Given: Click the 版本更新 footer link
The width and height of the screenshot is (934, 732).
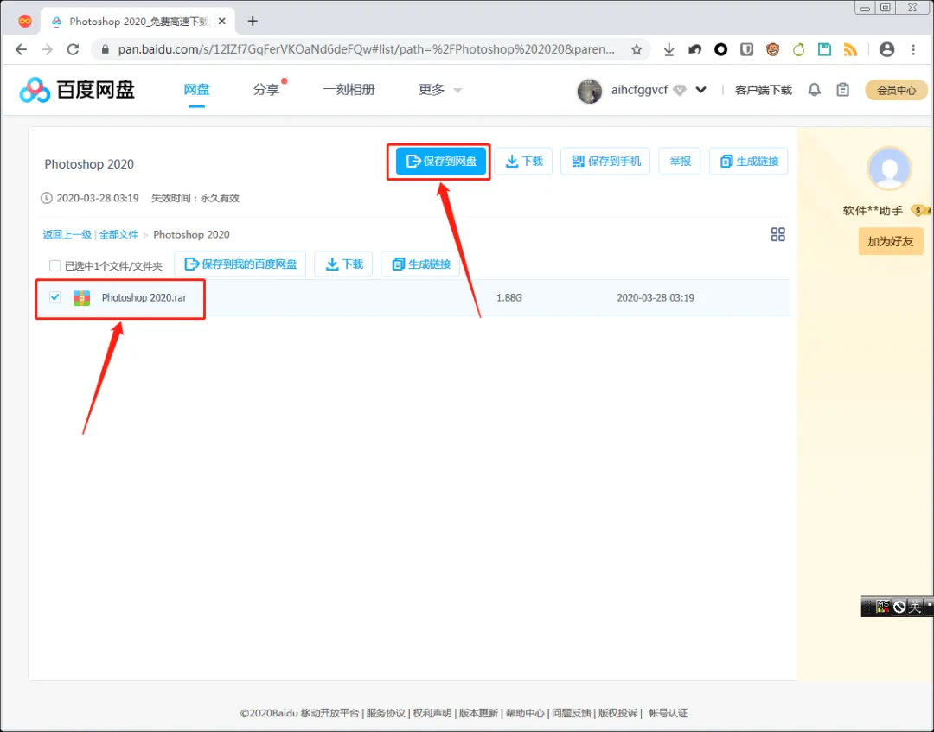Looking at the screenshot, I should pyautogui.click(x=478, y=713).
